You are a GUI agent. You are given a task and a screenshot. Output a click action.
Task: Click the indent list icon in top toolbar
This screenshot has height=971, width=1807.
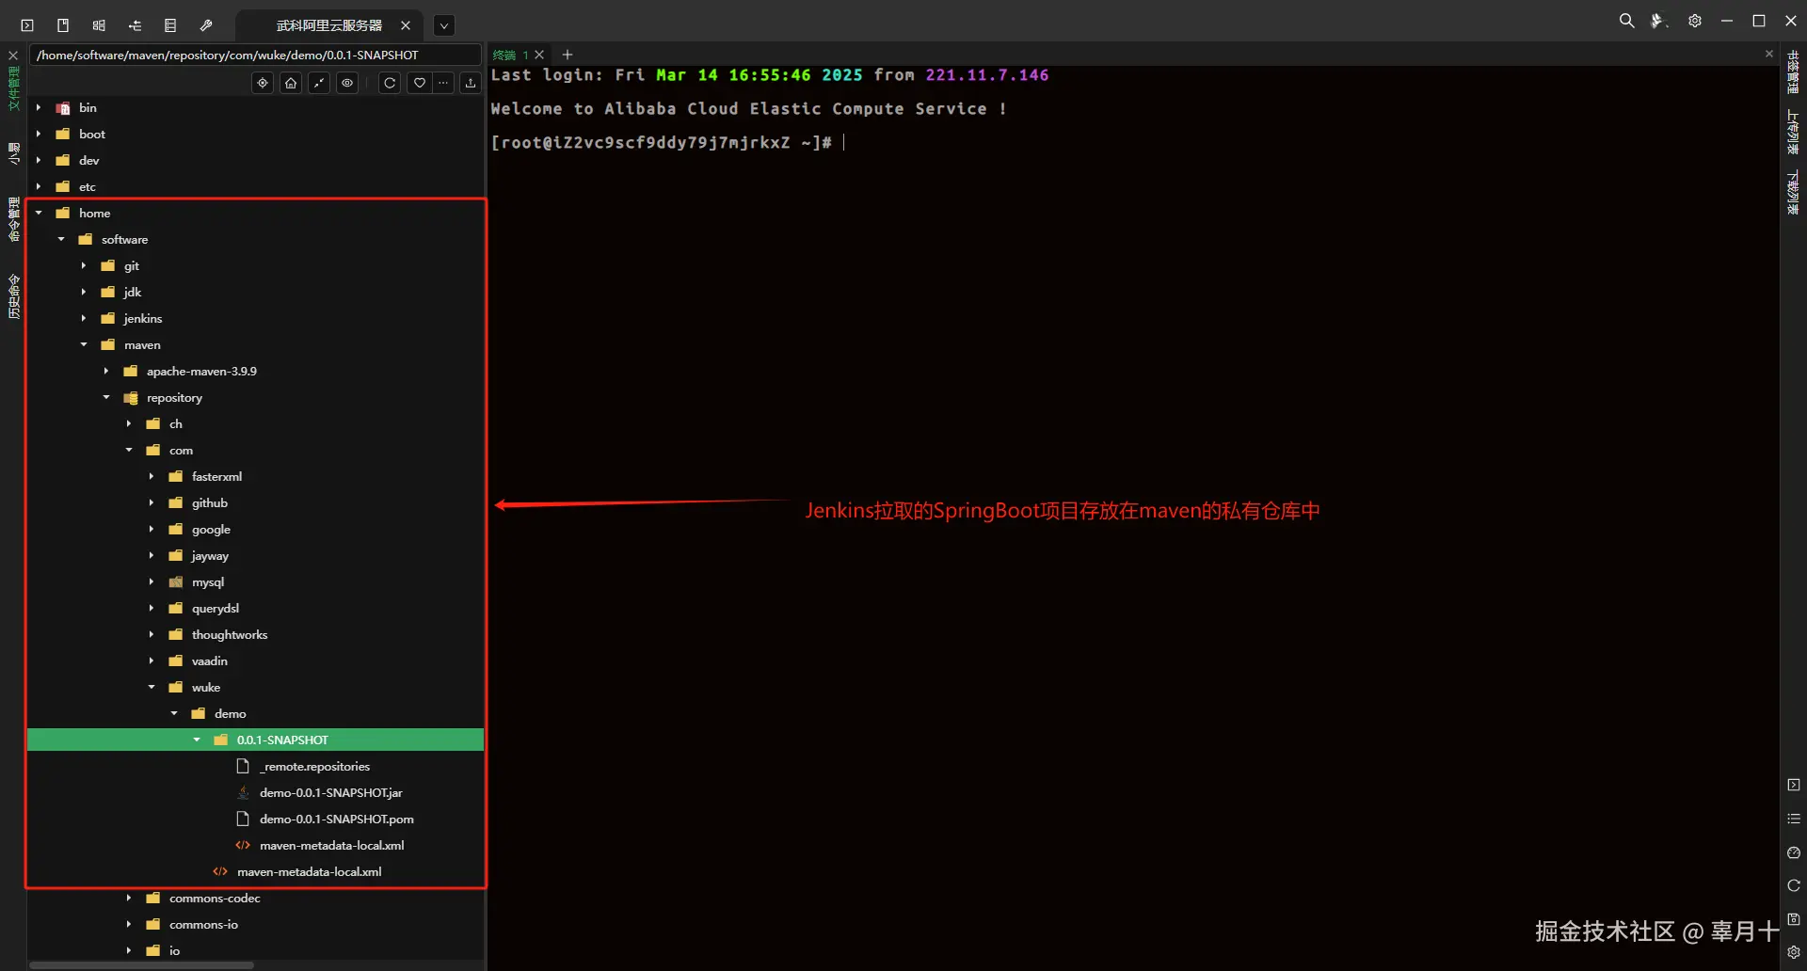[x=135, y=25]
